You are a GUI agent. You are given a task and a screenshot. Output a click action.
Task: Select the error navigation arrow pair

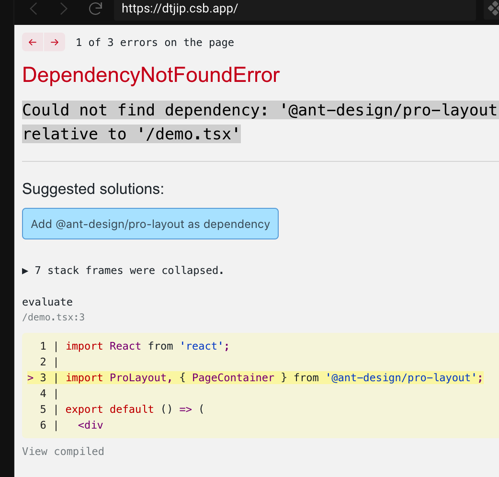coord(43,42)
